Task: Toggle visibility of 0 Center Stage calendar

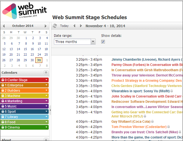Action: [24, 80]
